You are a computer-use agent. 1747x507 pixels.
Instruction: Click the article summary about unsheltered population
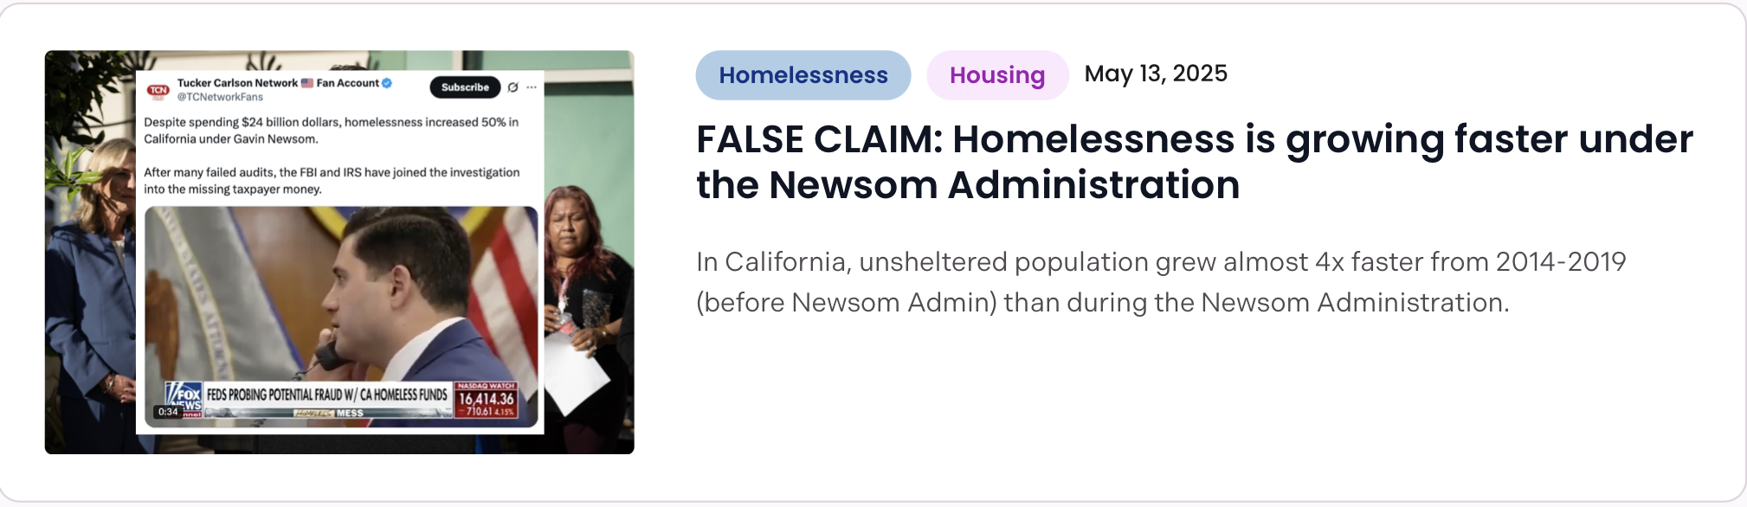click(1160, 281)
